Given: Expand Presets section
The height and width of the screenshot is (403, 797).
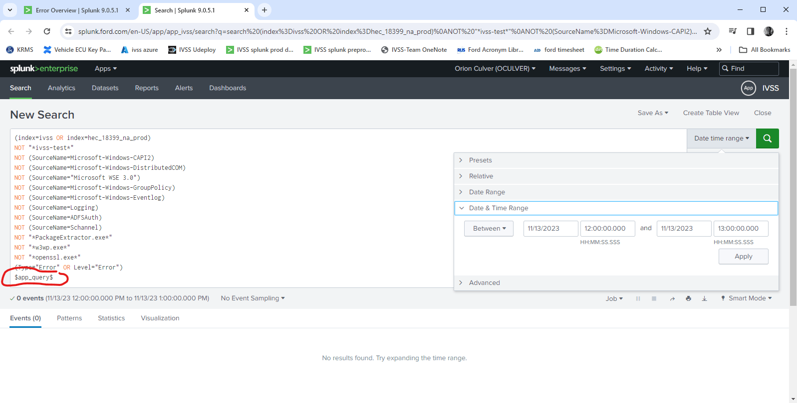Looking at the screenshot, I should pyautogui.click(x=616, y=160).
